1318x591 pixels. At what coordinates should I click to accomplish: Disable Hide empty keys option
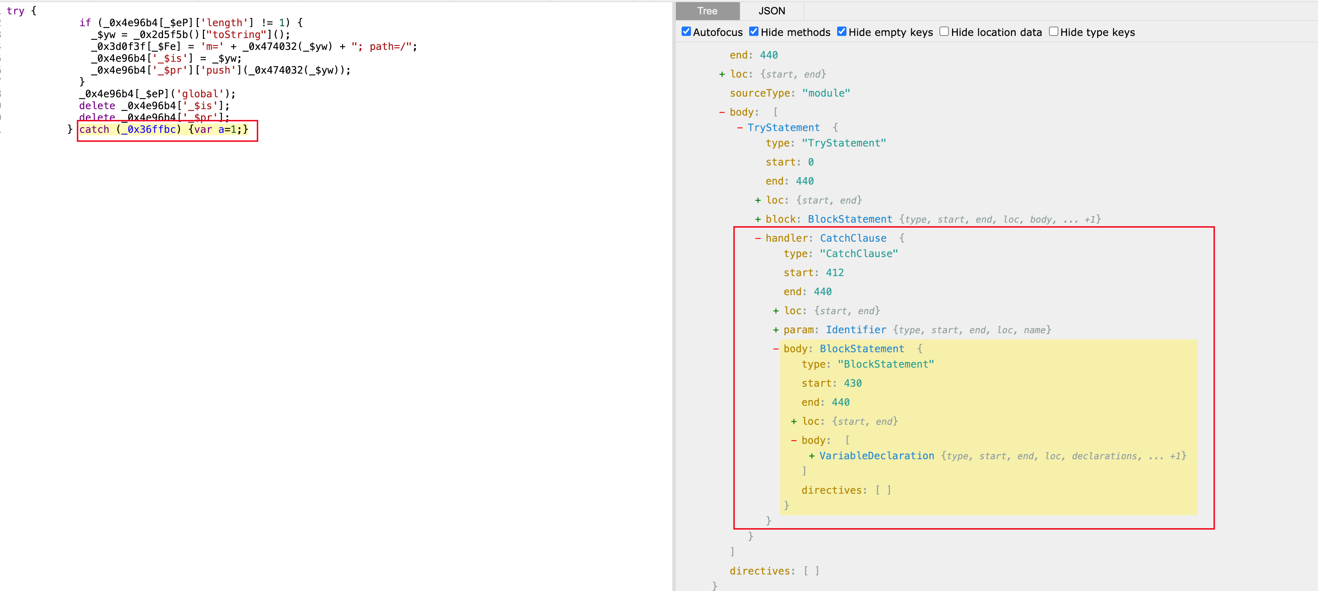[x=842, y=32]
